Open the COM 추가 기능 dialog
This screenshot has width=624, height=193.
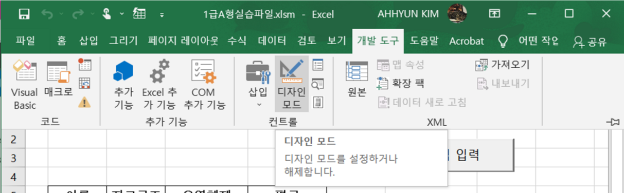[205, 85]
